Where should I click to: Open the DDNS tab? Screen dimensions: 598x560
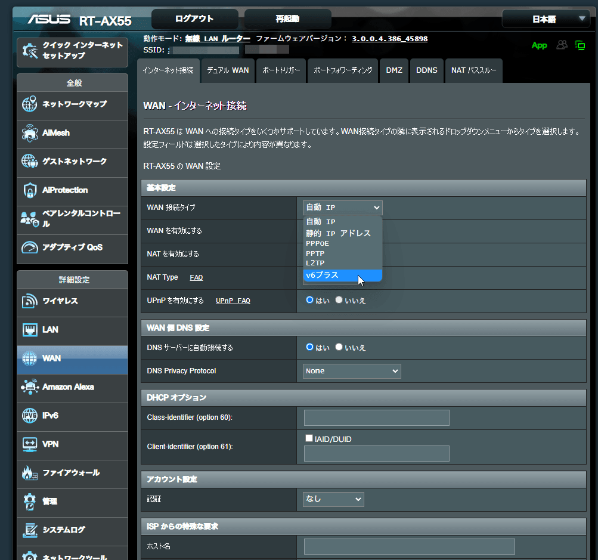click(426, 70)
